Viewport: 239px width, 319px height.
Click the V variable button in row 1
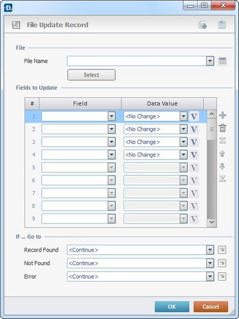194,117
